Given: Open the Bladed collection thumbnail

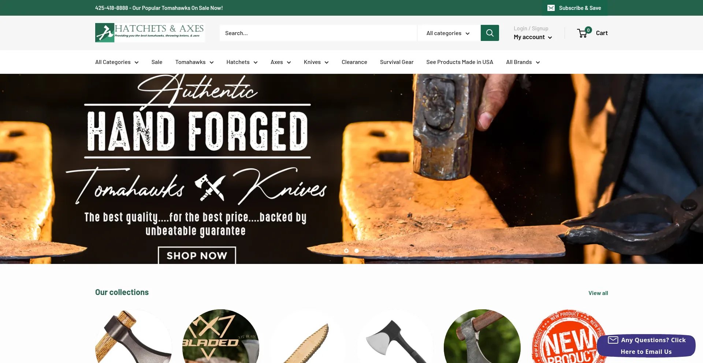Looking at the screenshot, I should tap(221, 336).
